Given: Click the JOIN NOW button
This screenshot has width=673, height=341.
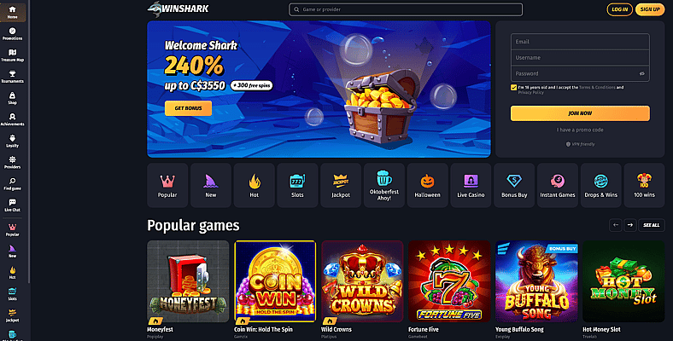Looking at the screenshot, I should [x=580, y=113].
